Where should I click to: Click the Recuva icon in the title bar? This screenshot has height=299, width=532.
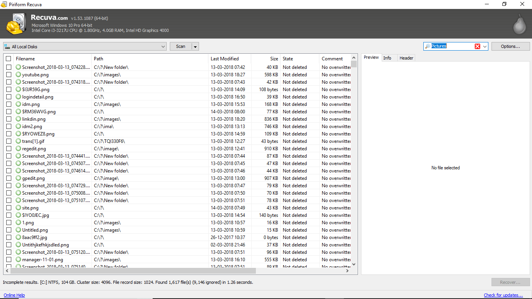(4, 4)
